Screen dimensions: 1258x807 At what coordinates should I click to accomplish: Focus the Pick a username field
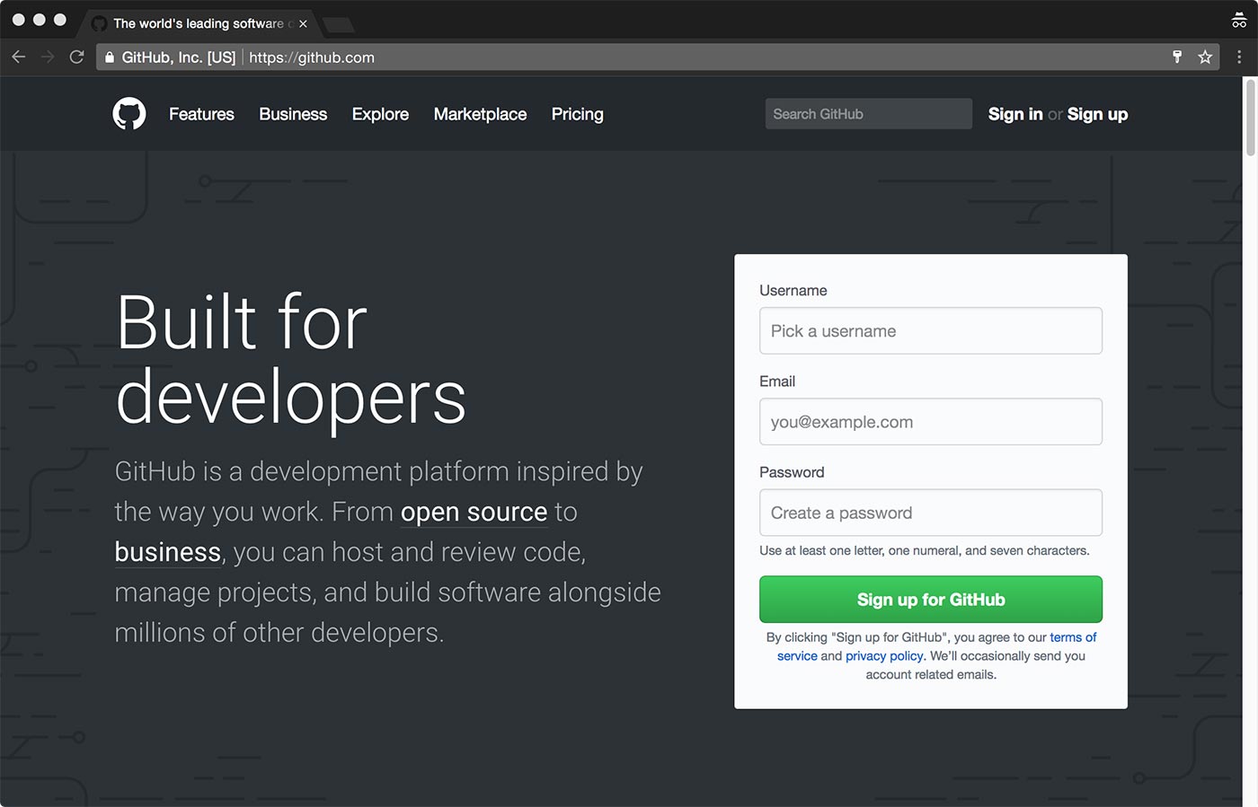931,331
